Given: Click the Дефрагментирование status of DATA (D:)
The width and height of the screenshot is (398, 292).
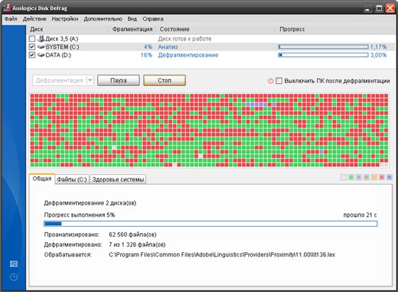Looking at the screenshot, I should click(x=188, y=55).
